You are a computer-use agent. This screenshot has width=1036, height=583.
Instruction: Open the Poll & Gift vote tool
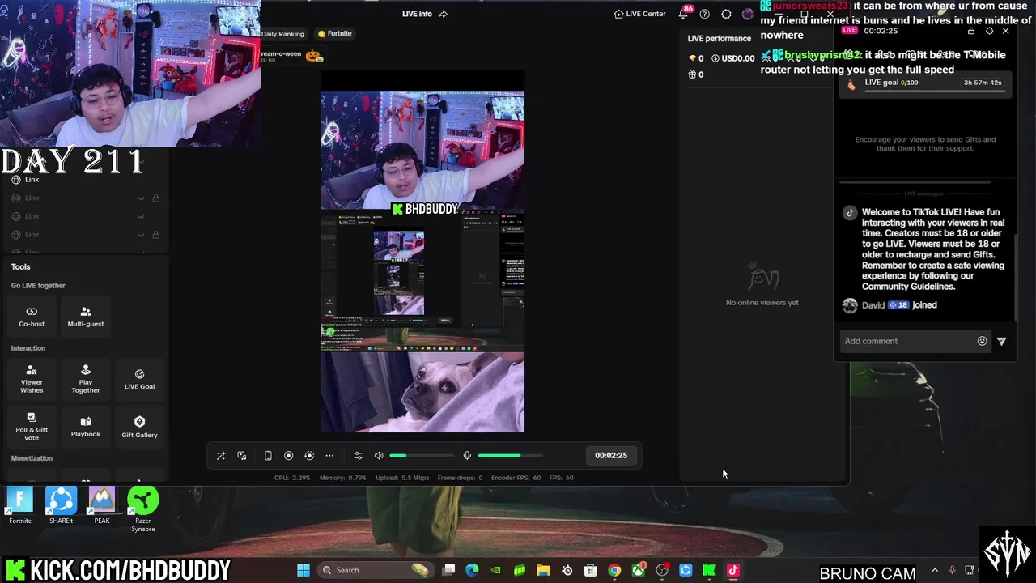click(x=32, y=428)
